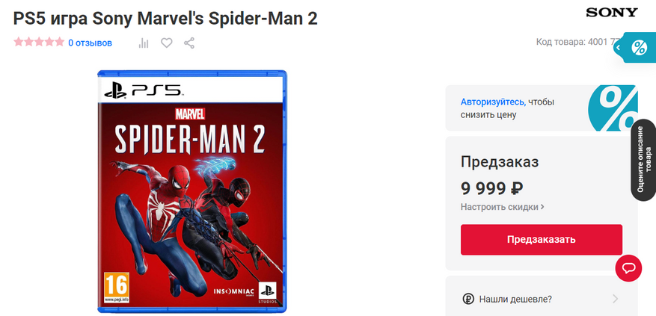Add product to comparison list icon

click(x=144, y=43)
